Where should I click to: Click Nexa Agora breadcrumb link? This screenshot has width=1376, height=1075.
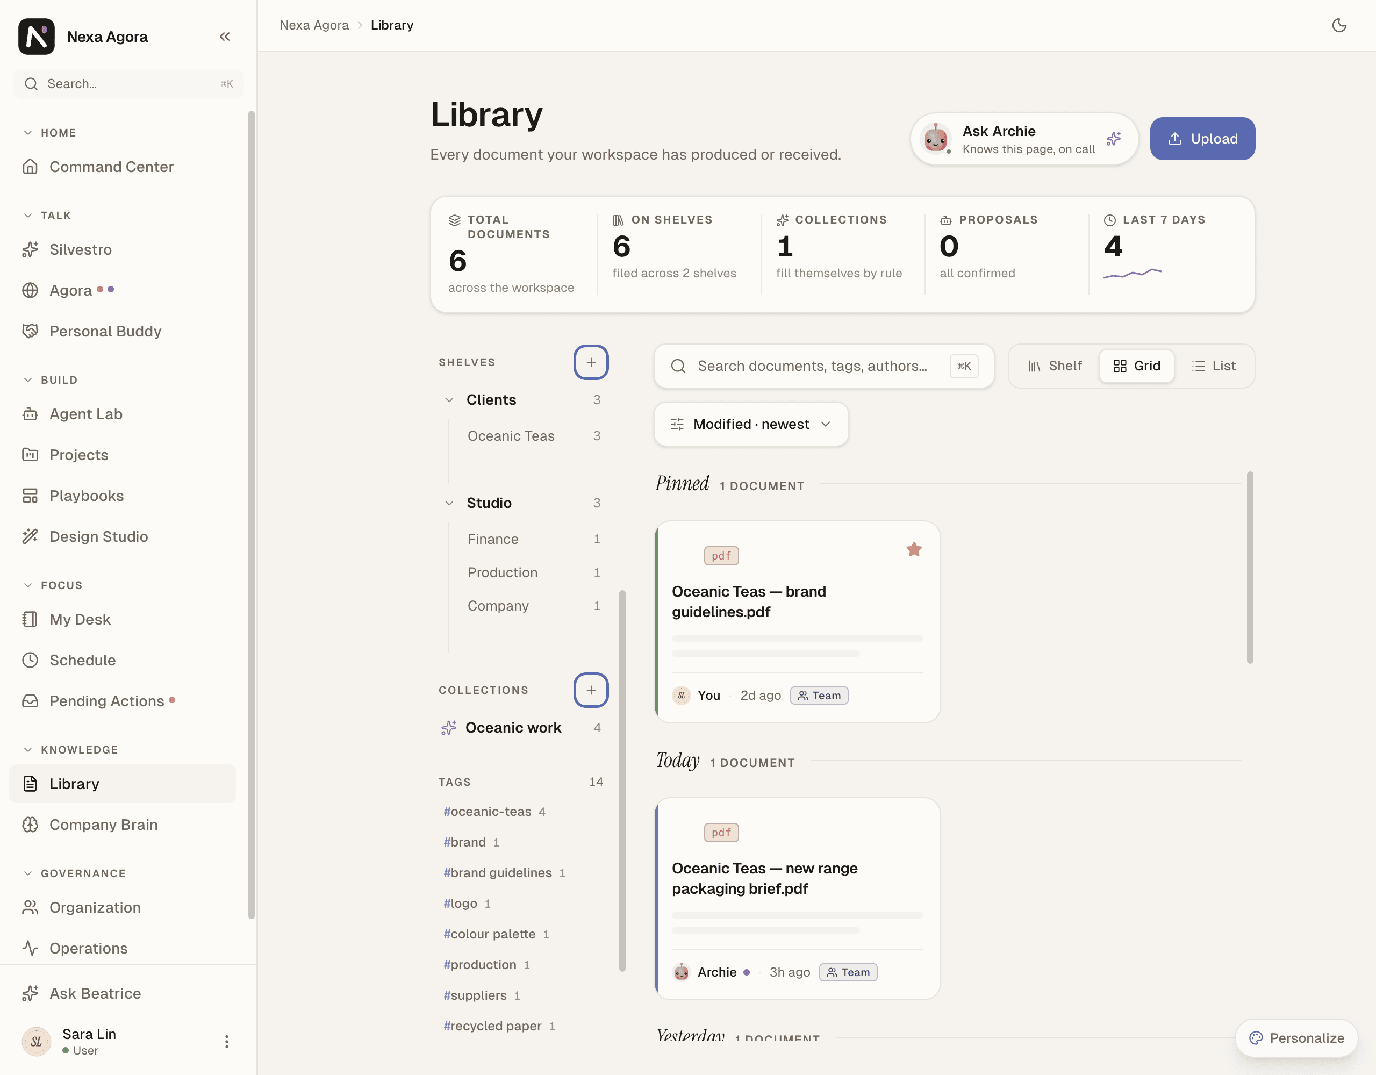point(314,25)
